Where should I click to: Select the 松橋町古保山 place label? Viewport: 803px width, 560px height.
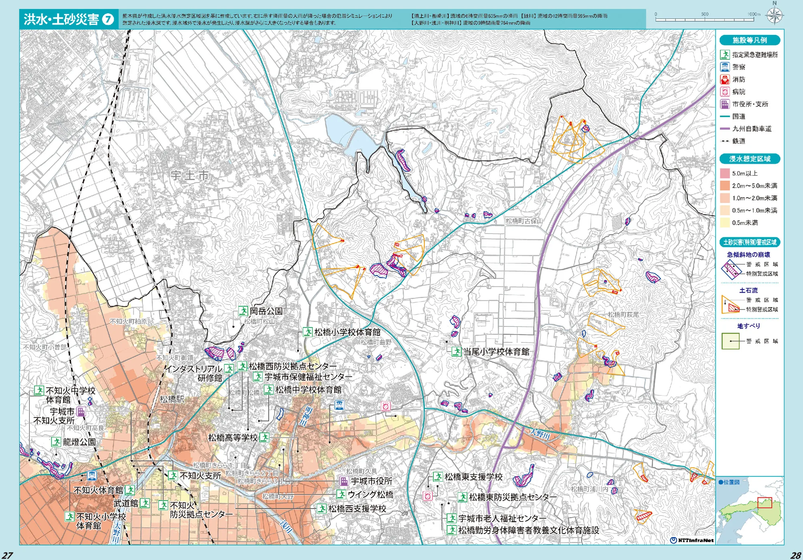(x=524, y=221)
